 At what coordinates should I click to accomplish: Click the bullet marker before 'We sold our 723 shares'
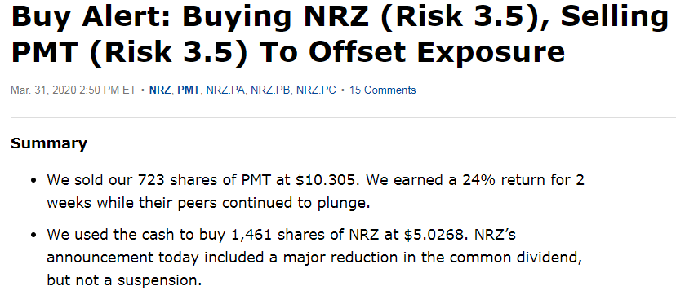[33, 180]
